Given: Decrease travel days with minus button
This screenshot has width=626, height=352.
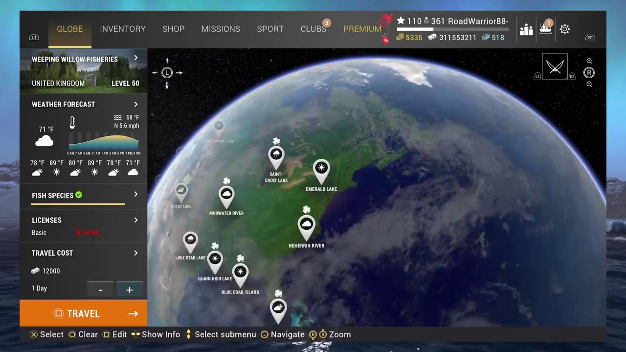Looking at the screenshot, I should click(x=100, y=289).
